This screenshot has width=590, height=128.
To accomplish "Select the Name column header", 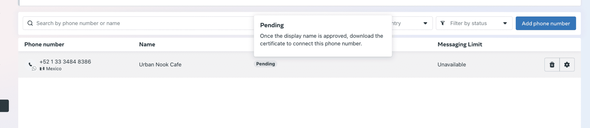I will click(x=147, y=44).
